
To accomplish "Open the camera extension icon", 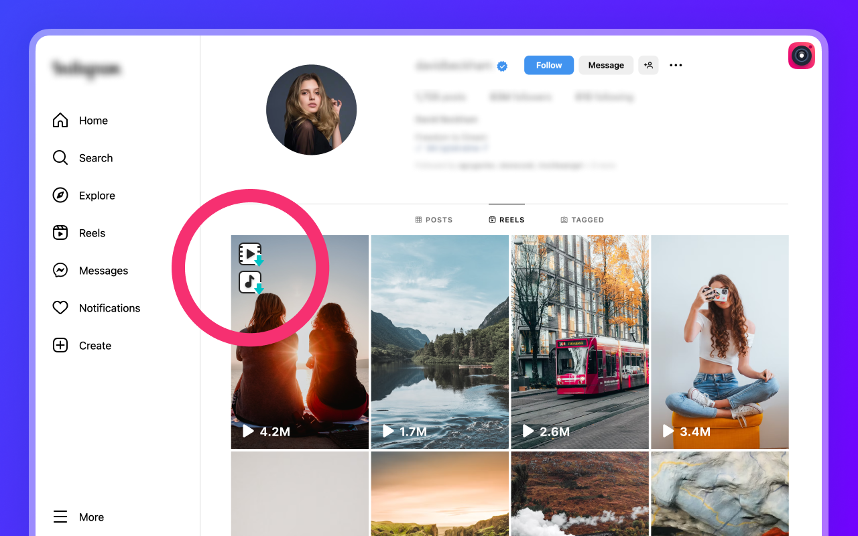I will [802, 56].
